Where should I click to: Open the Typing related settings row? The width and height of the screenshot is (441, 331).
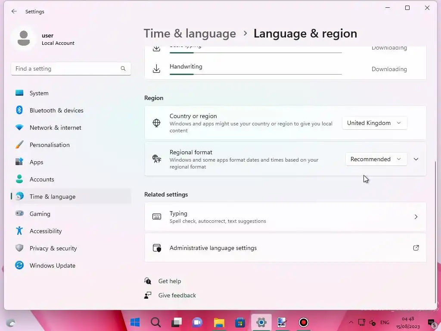coord(285,216)
